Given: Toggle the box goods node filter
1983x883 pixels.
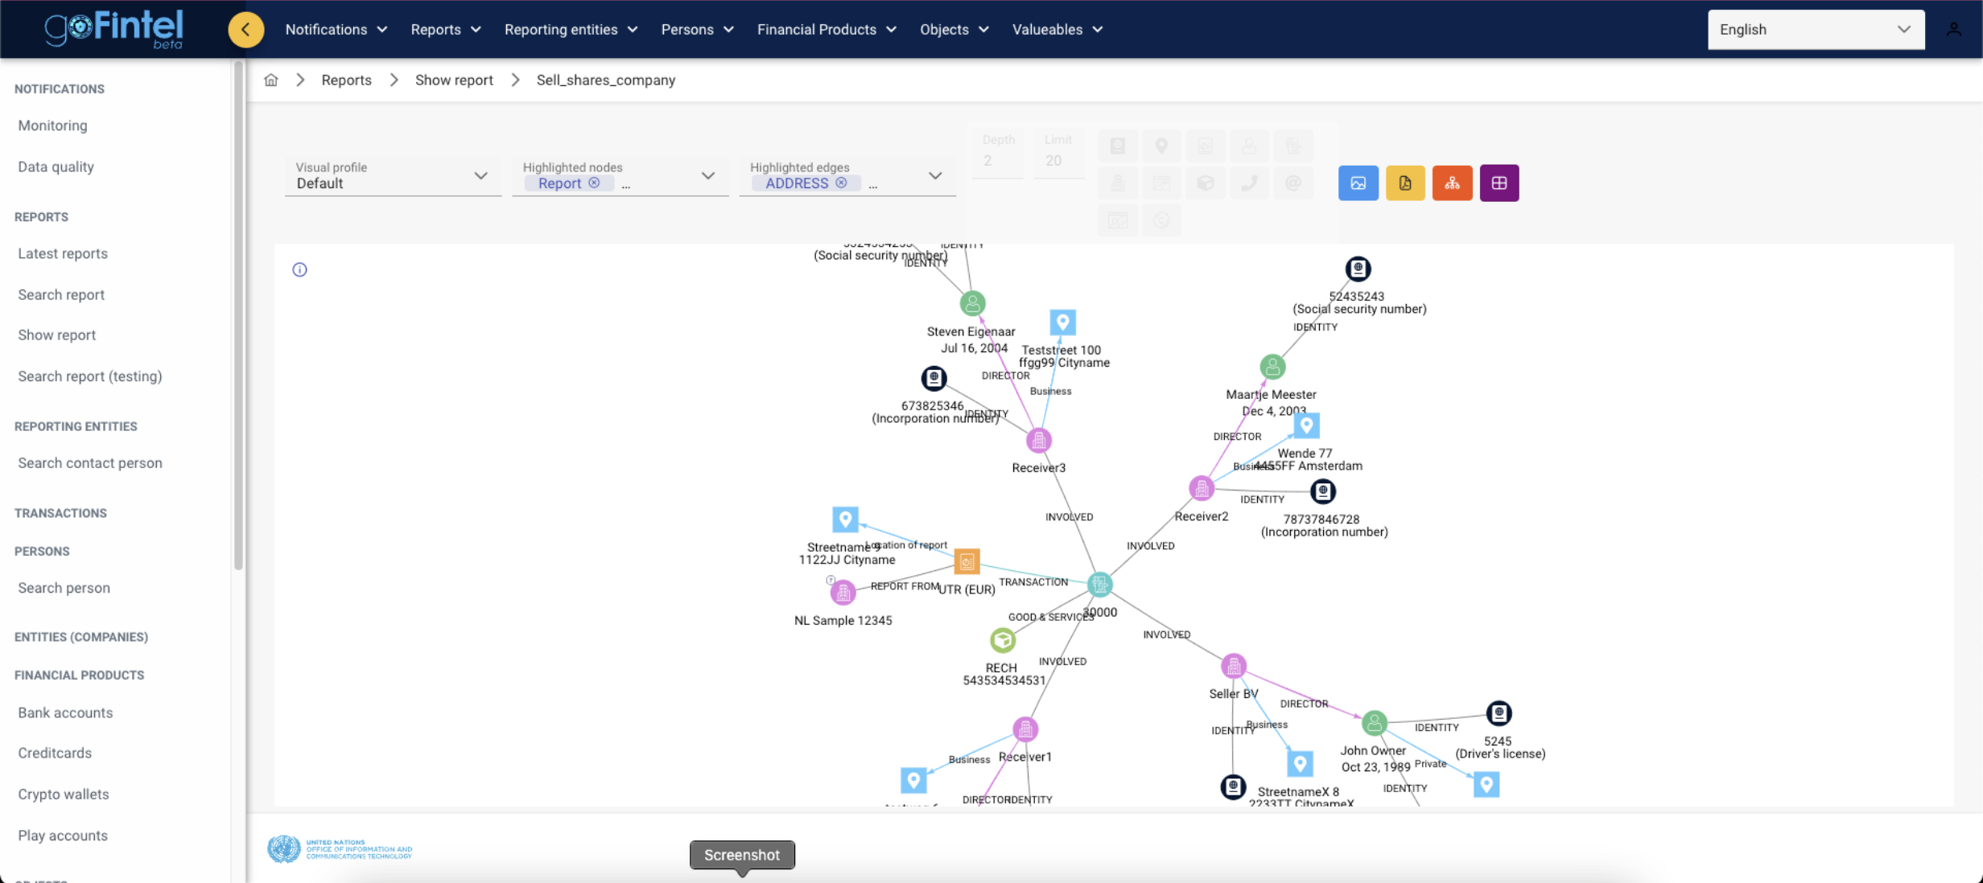Looking at the screenshot, I should point(1206,183).
